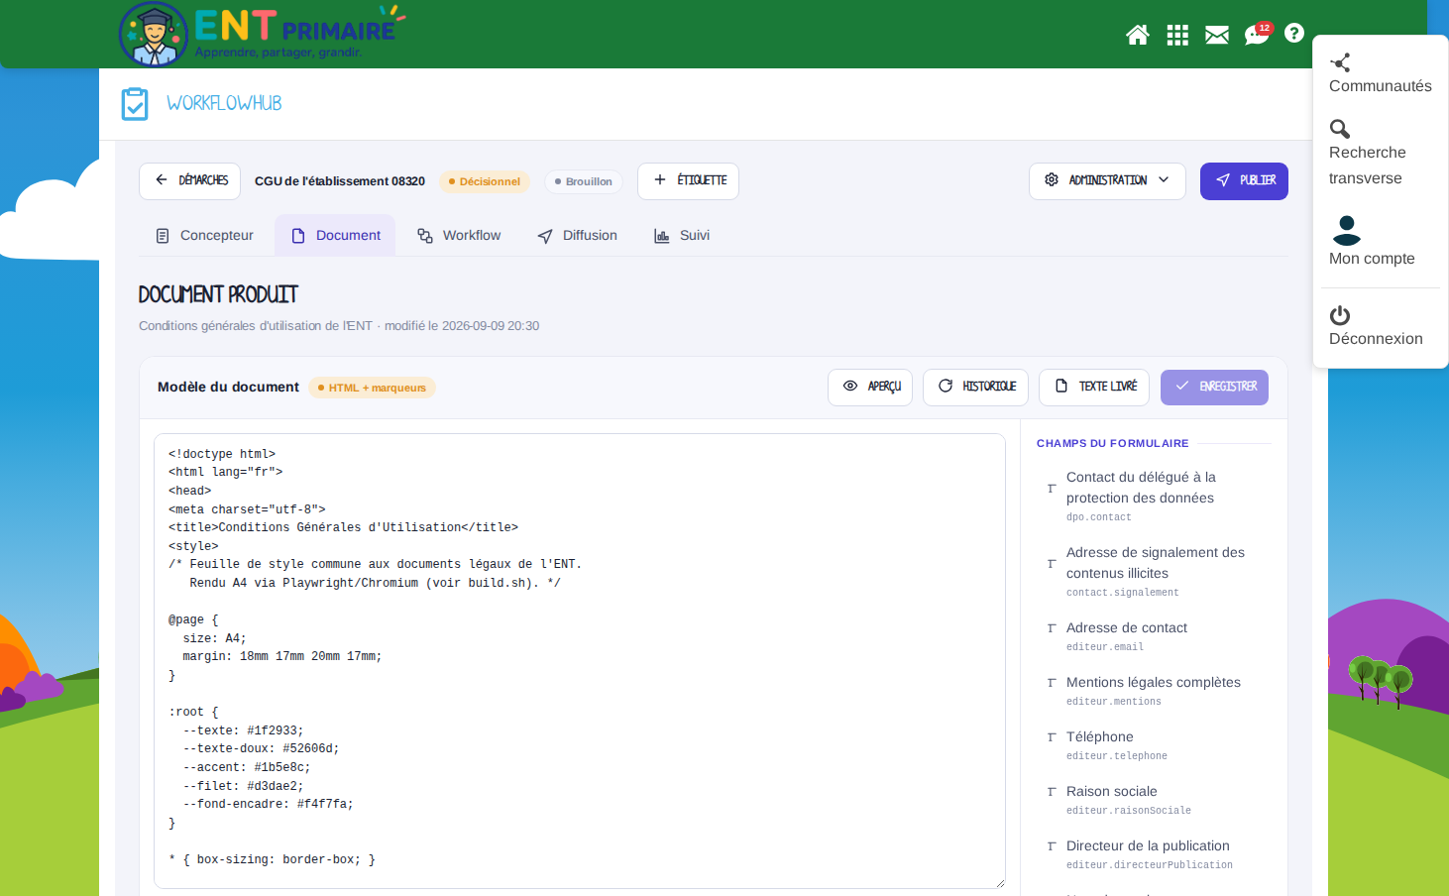Screen dimensions: 1449x896
Task: Insert the Directeur de la publication field
Action: click(x=1154, y=854)
